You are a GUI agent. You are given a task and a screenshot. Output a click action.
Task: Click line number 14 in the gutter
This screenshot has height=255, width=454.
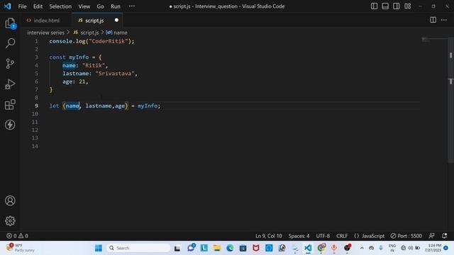[x=35, y=146]
